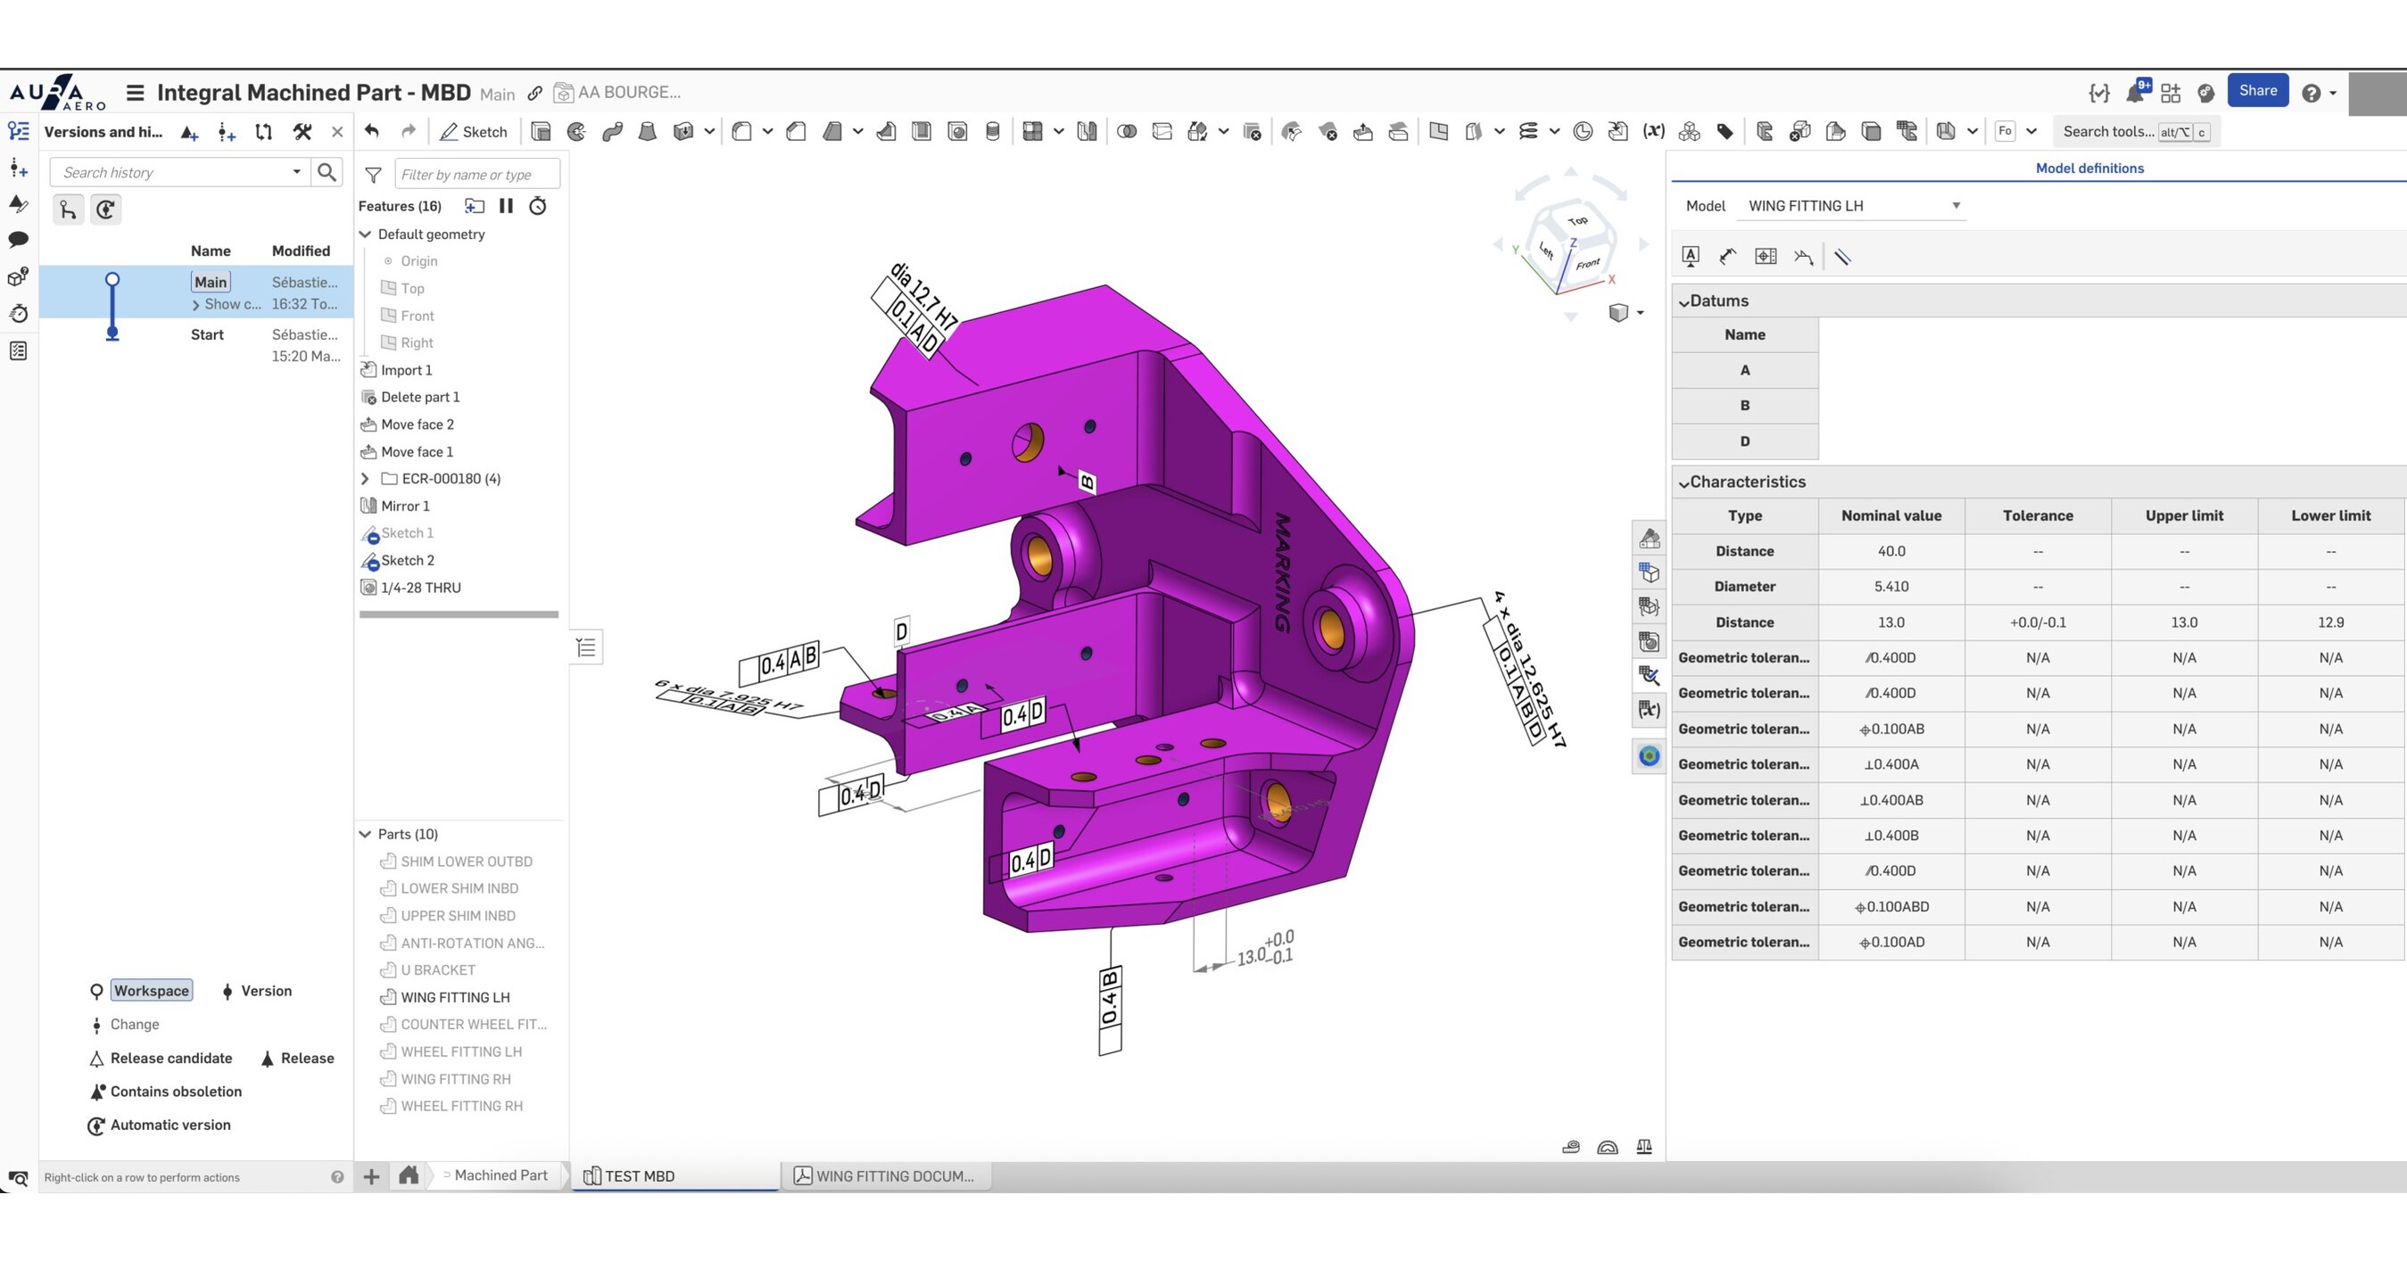The height and width of the screenshot is (1261, 2407).
Task: Select the dimension annotation tool in Model definitions
Action: click(1727, 256)
